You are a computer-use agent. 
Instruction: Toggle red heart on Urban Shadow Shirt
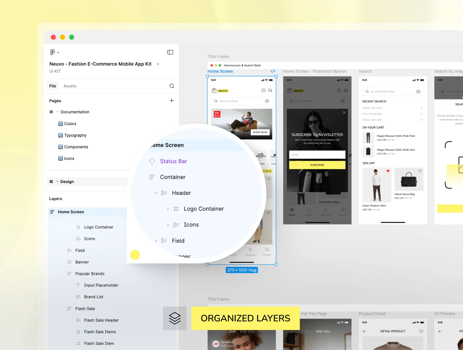pyautogui.click(x=388, y=171)
